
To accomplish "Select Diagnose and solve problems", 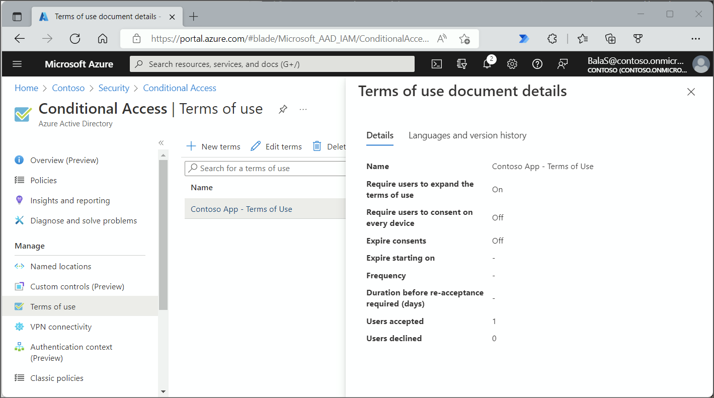I will click(x=83, y=220).
